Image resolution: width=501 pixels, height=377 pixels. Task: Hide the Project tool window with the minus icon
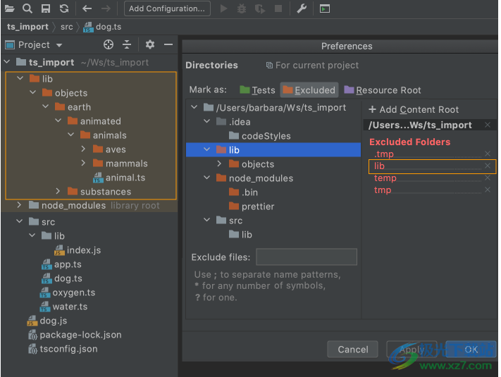pyautogui.click(x=168, y=44)
